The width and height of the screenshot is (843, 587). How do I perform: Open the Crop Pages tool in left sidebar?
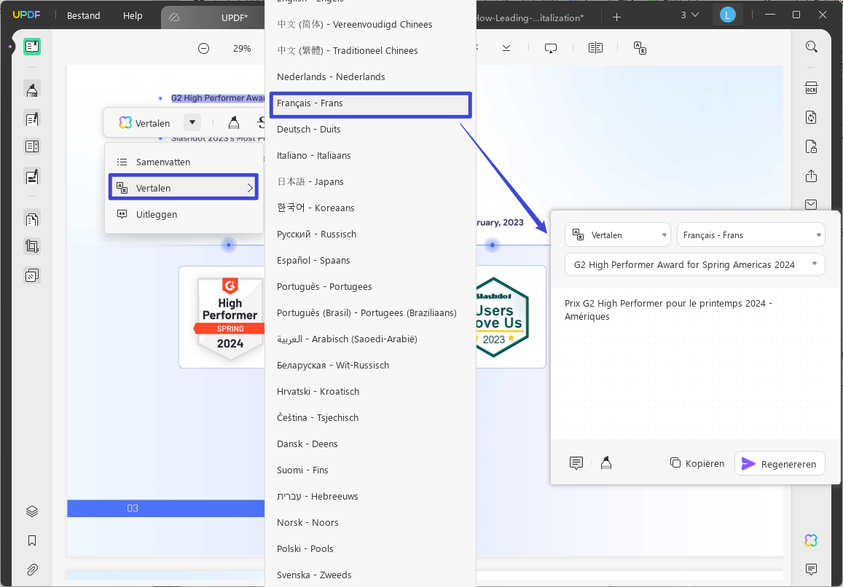(x=32, y=247)
